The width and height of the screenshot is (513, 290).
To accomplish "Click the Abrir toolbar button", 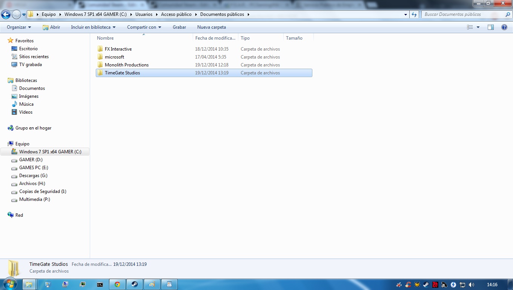I will 51,27.
